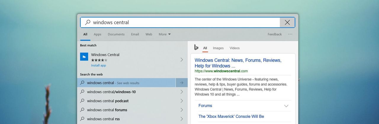Image resolution: width=379 pixels, height=124 pixels.
Task: Click the 'Search the web' section header
Action: pyautogui.click(x=91, y=74)
